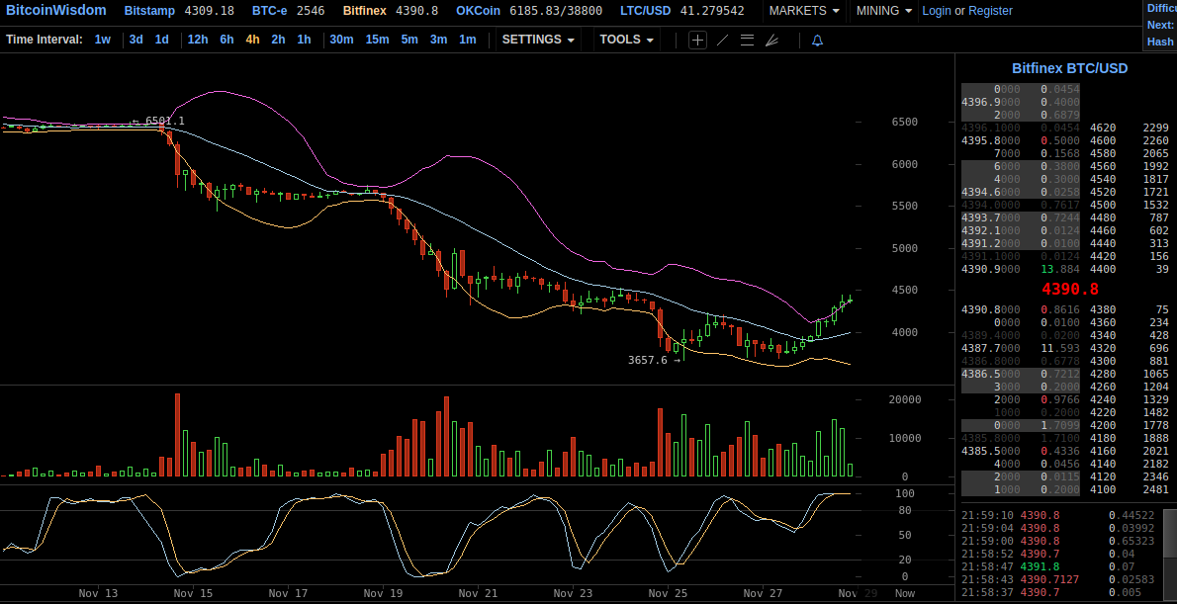Image resolution: width=1177 pixels, height=604 pixels.
Task: Click the Nov 19 date on time axis
Action: point(383,593)
